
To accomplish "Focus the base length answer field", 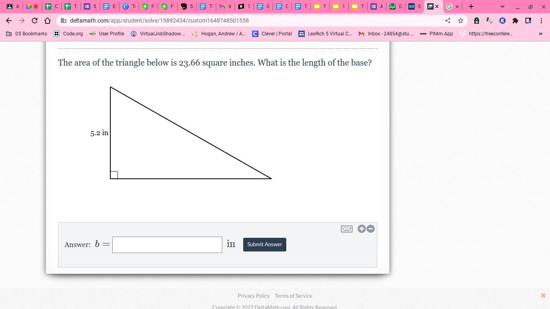I will pyautogui.click(x=167, y=245).
